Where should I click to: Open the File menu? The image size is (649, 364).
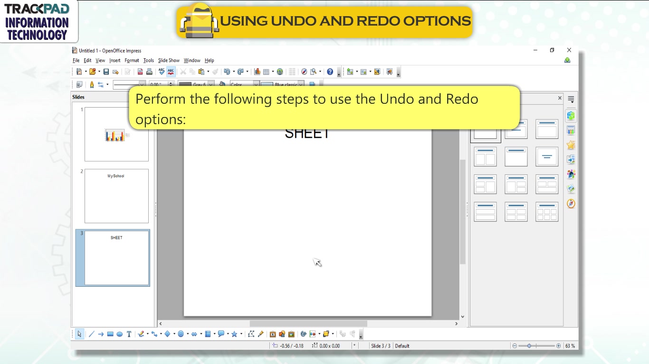(76, 60)
